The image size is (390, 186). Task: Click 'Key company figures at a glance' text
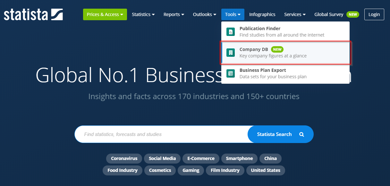[273, 56]
